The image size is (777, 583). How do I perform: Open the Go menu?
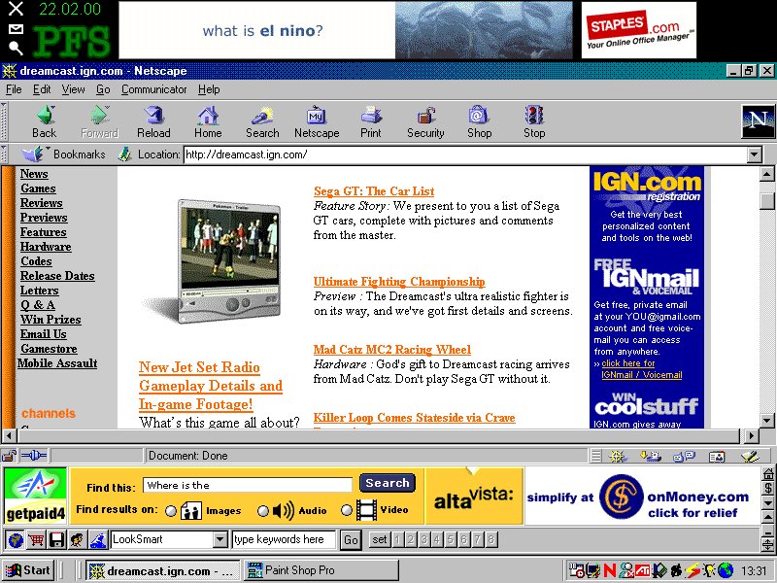[x=103, y=89]
